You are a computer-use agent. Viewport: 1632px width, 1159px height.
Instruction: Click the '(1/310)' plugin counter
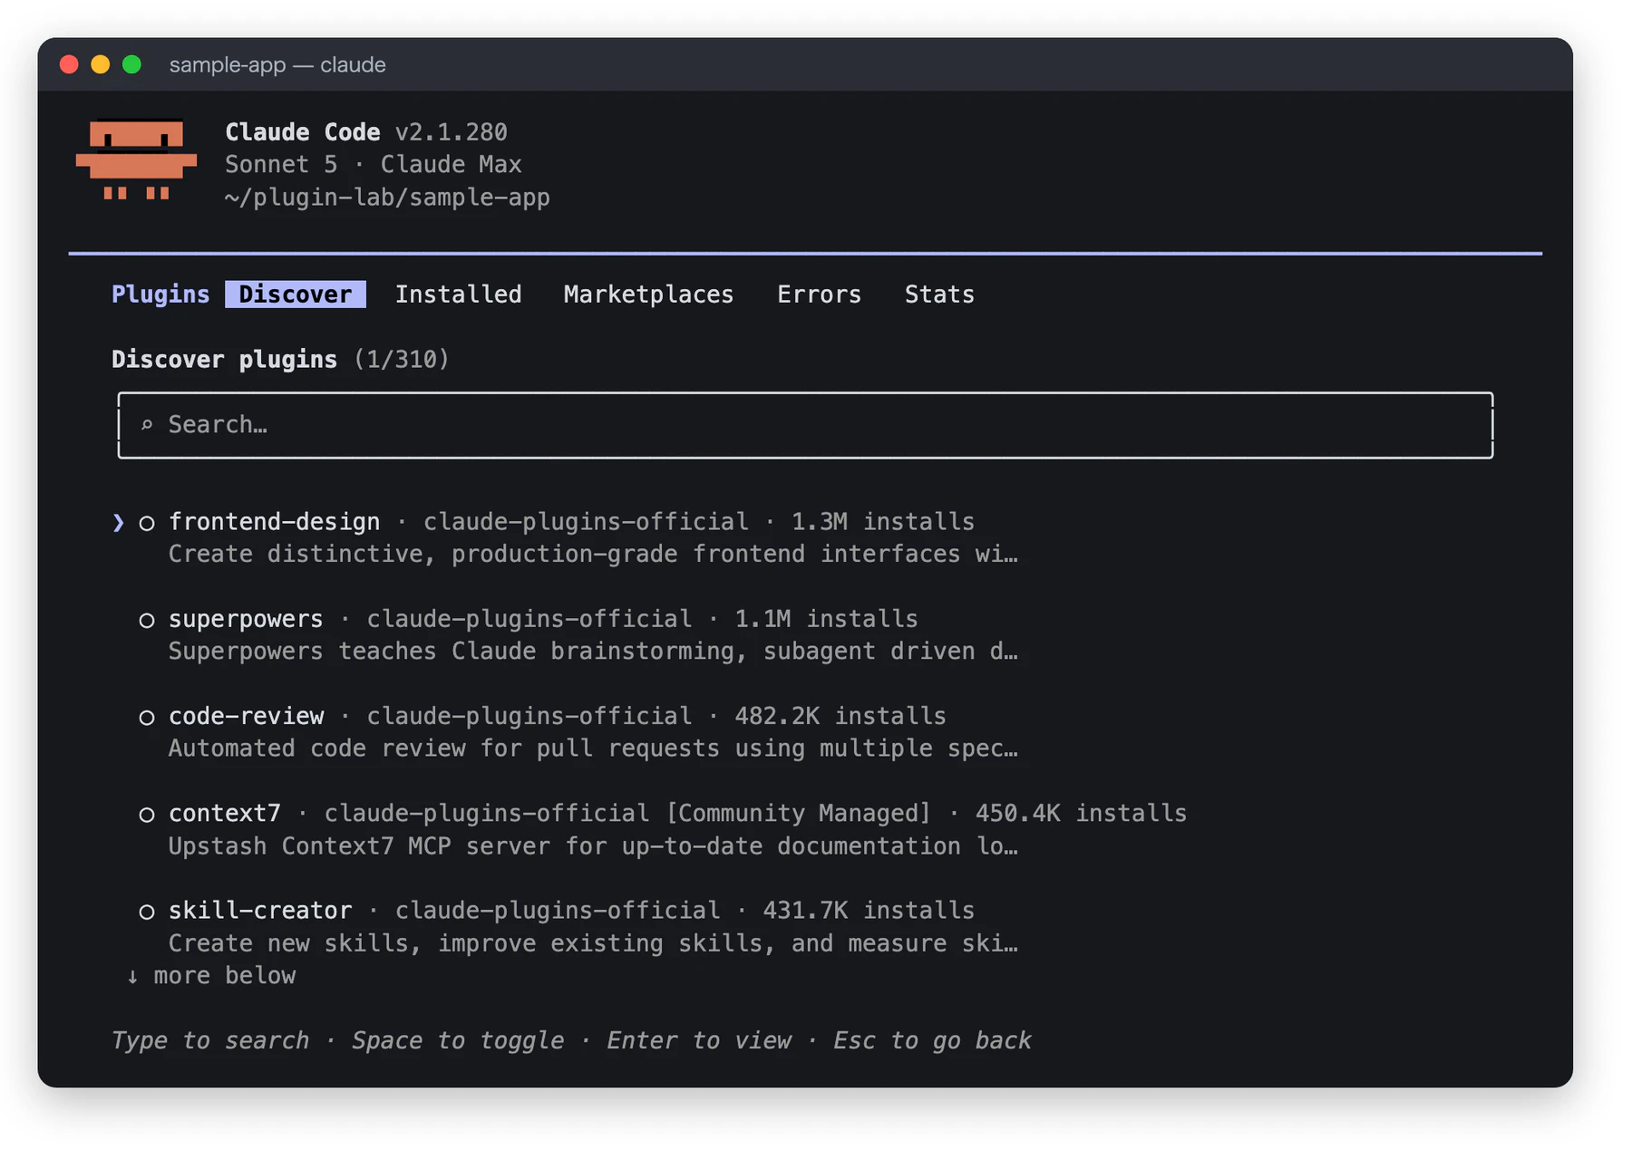coord(402,360)
